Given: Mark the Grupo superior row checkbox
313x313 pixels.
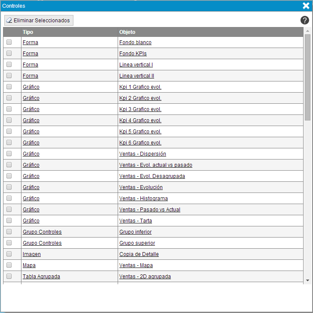Looking at the screenshot, I should click(9, 243).
